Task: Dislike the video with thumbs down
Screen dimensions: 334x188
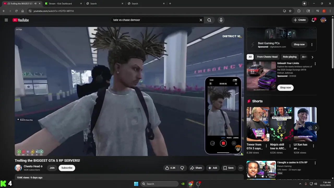Action: click(x=182, y=168)
